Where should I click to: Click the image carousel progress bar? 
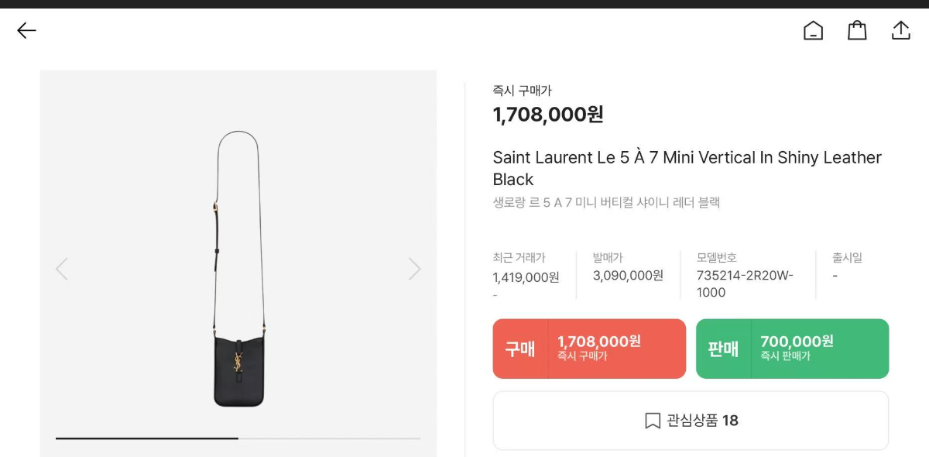[x=238, y=438]
